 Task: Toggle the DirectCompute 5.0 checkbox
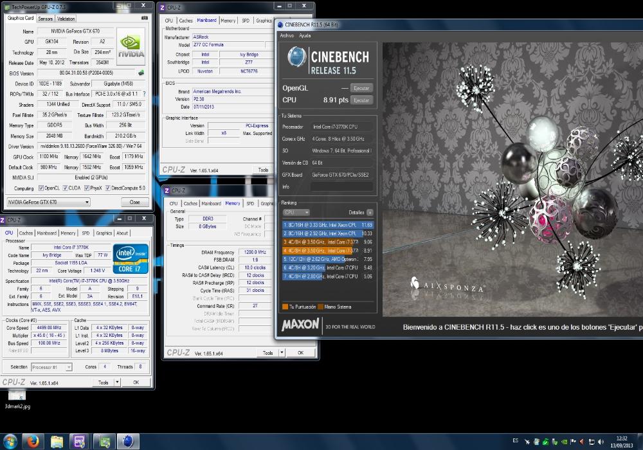click(x=108, y=188)
